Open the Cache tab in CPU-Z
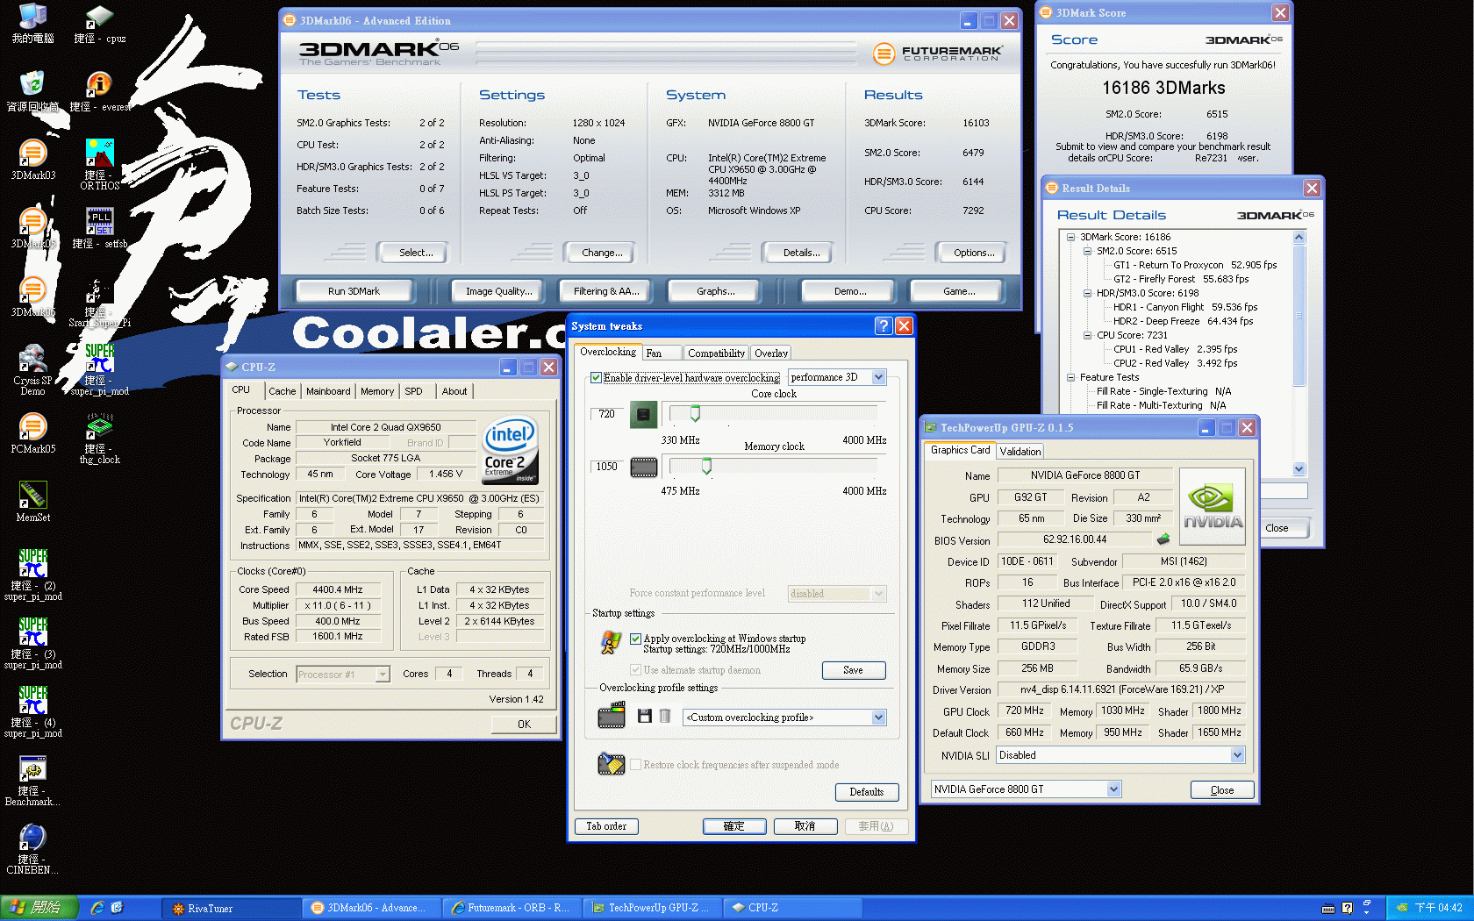1474x921 pixels. (x=282, y=391)
